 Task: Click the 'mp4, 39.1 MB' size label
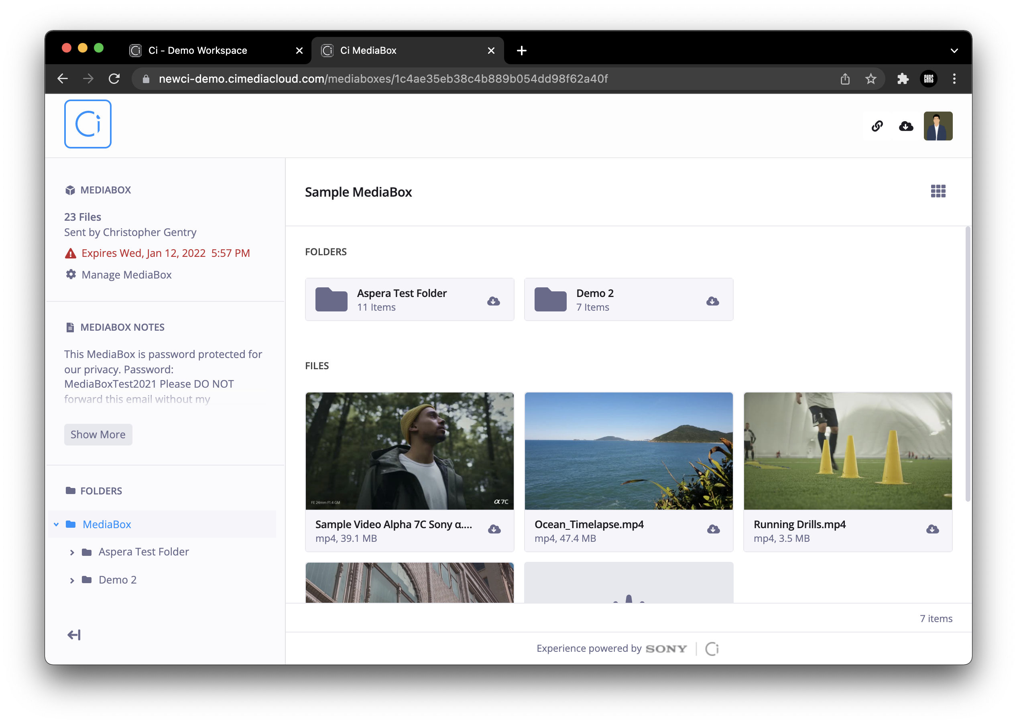[x=346, y=538]
